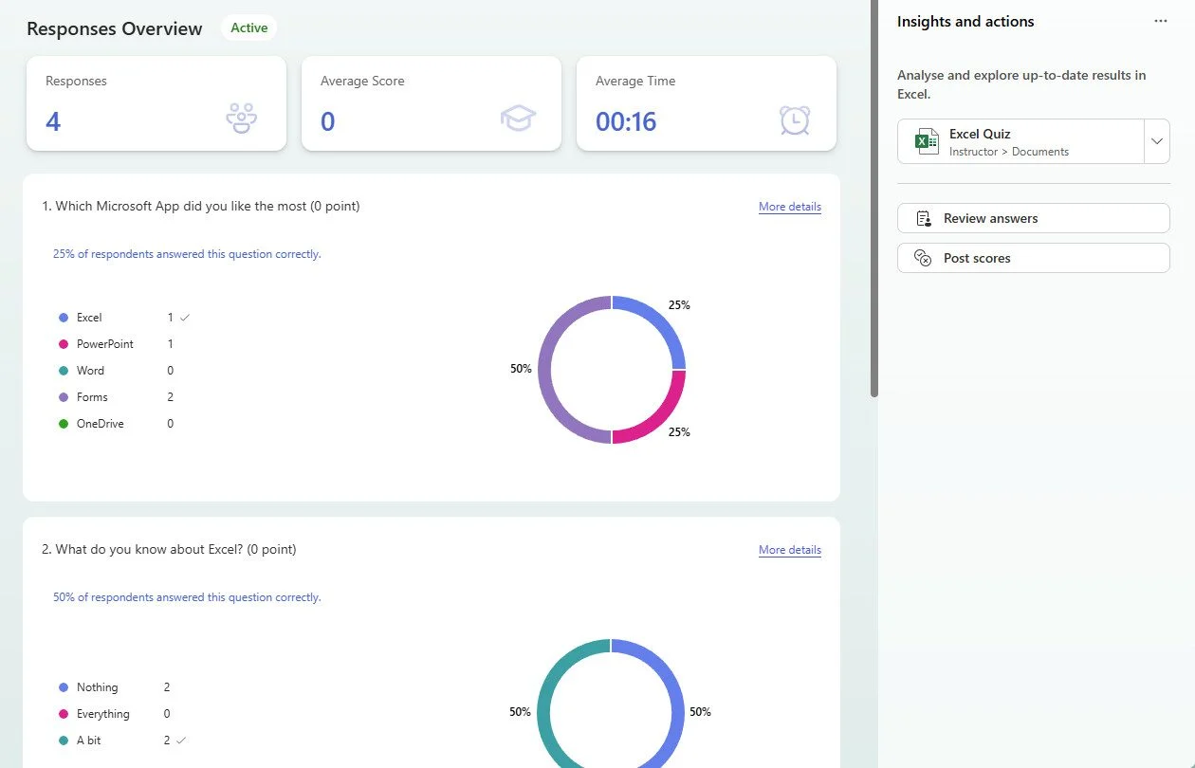The height and width of the screenshot is (768, 1195).
Task: Open Excel Quiz workbook in Excel
Action: coord(1021,141)
